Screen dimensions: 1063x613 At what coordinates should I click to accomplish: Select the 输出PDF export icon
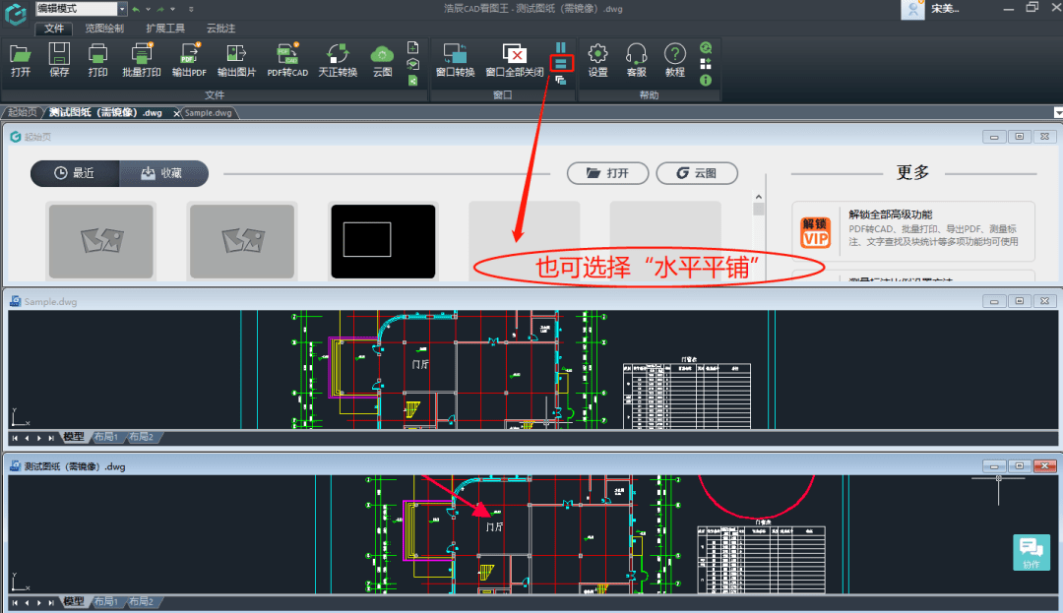(x=189, y=59)
